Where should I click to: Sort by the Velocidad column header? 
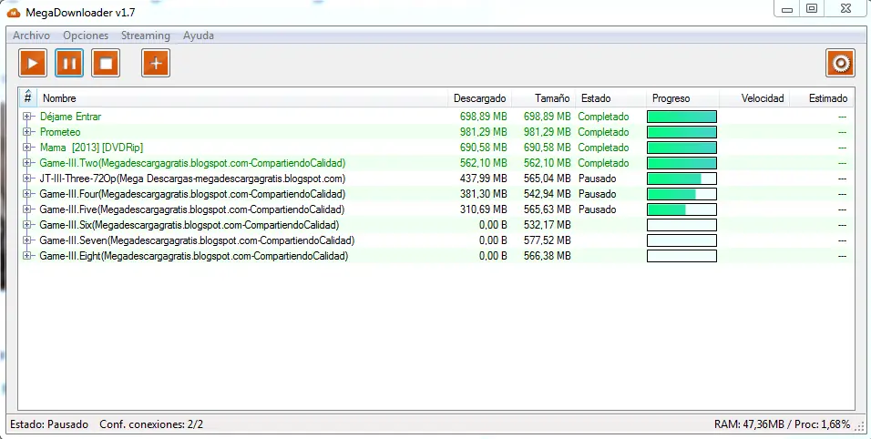coord(754,98)
